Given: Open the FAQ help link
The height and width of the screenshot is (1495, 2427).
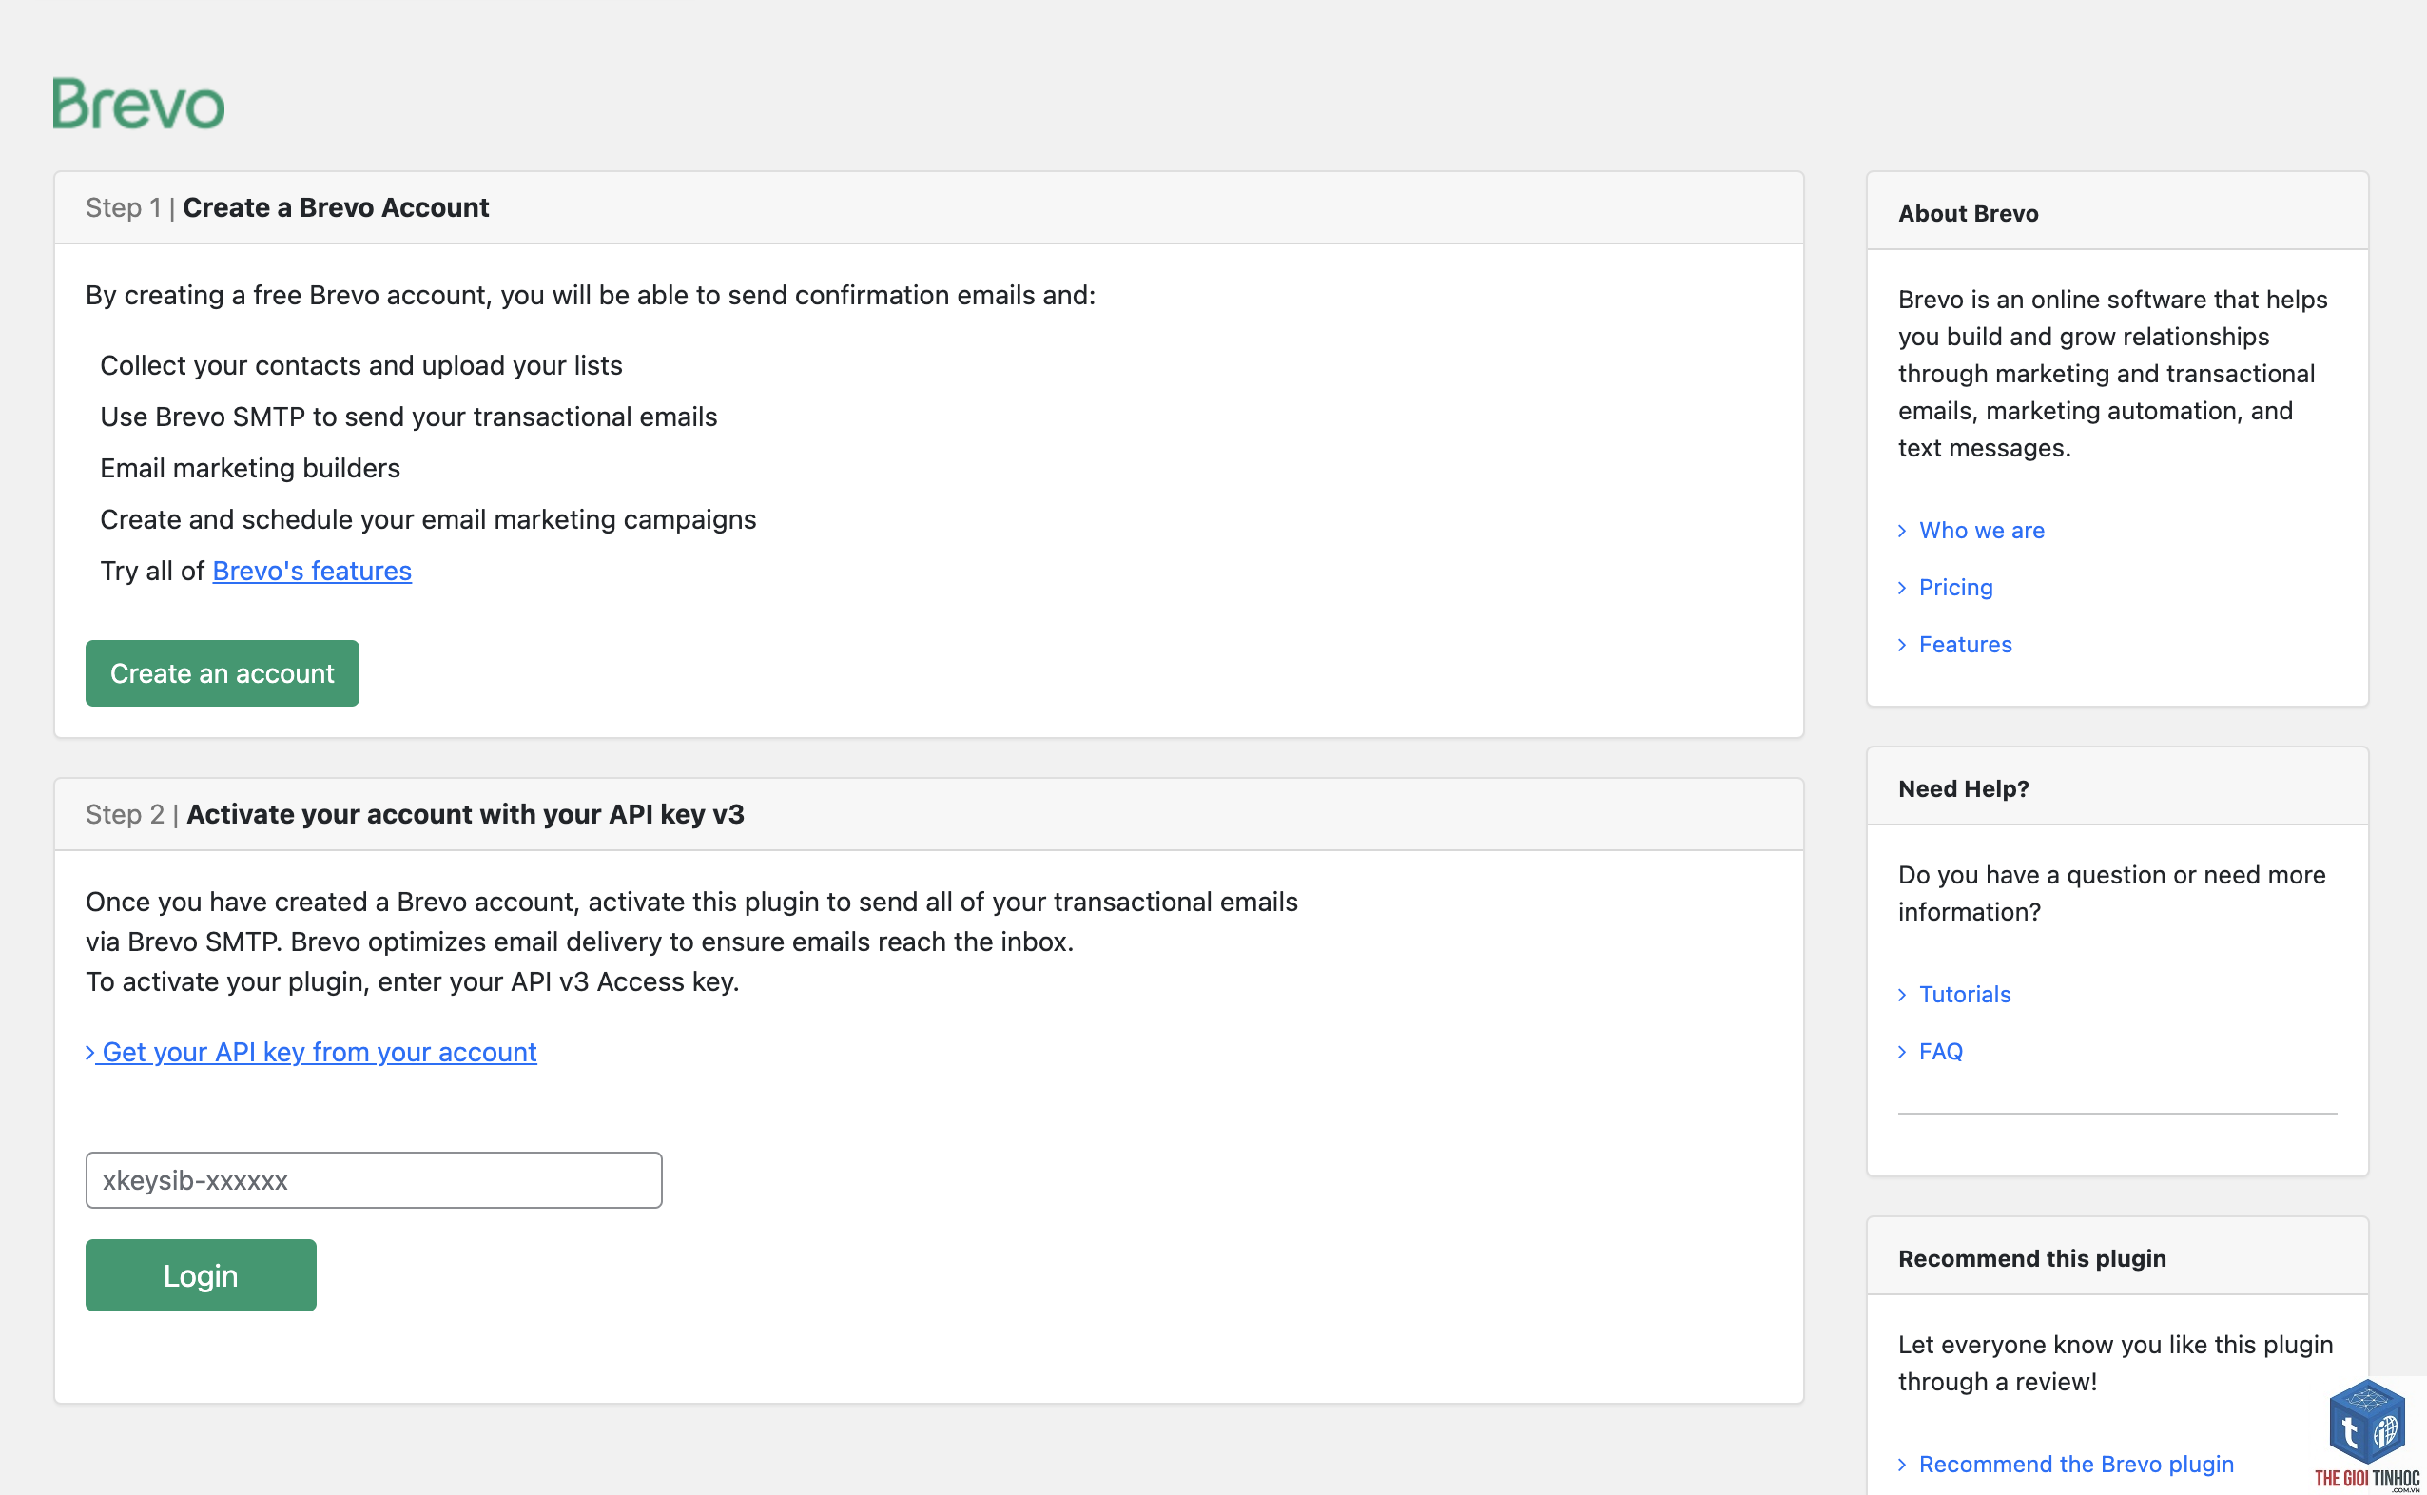Looking at the screenshot, I should click(1941, 1052).
